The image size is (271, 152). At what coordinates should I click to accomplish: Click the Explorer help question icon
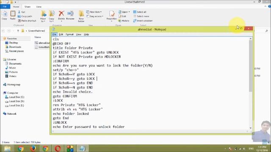269,7
